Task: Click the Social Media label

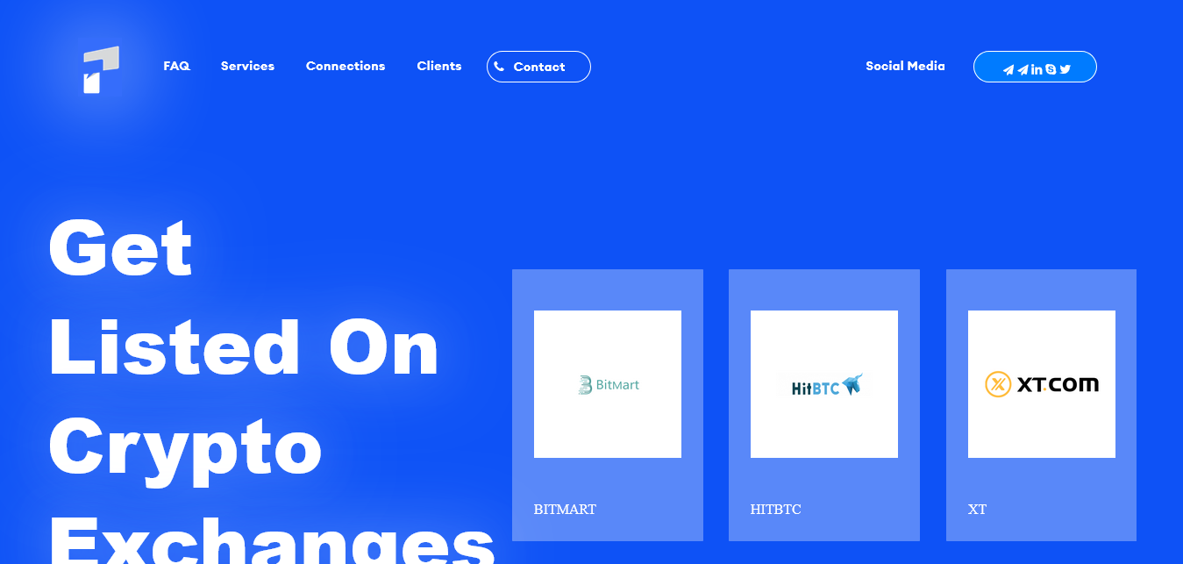Action: [905, 66]
